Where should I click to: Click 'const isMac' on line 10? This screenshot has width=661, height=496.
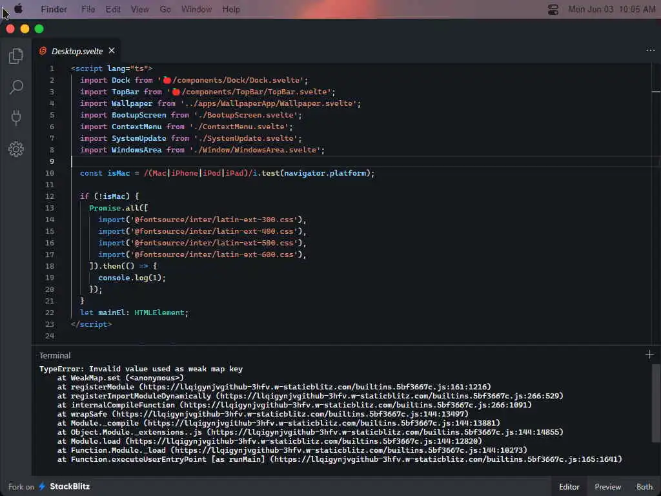tap(105, 173)
